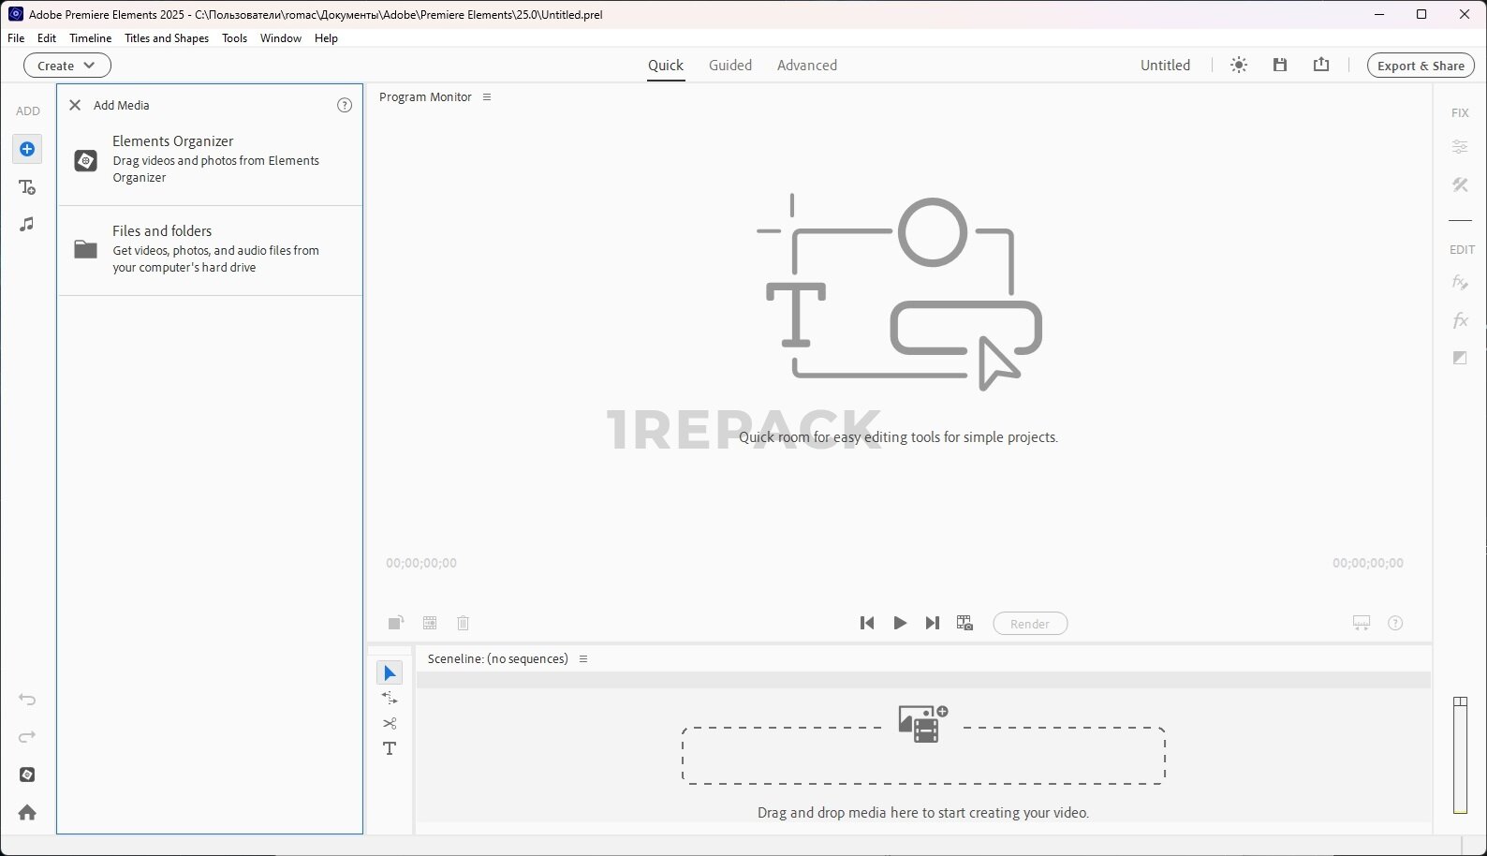The width and height of the screenshot is (1487, 856).
Task: Open the Tools wrench panel icon
Action: pyautogui.click(x=1460, y=184)
